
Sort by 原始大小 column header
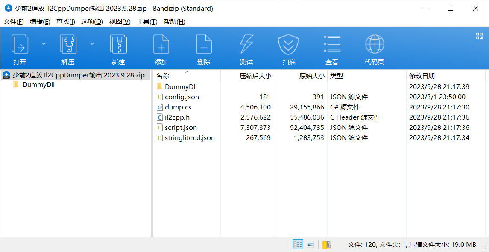coord(301,76)
